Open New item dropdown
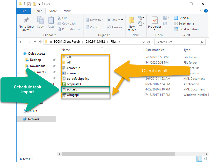 141,18
